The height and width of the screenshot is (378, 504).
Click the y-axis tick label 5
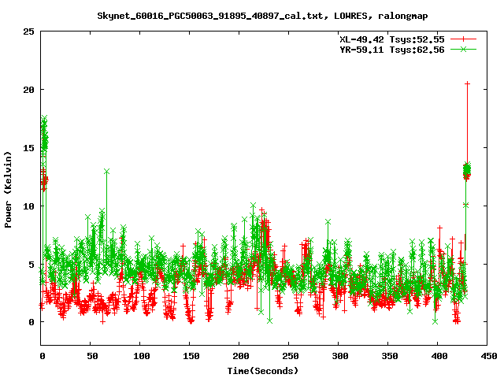[31, 265]
